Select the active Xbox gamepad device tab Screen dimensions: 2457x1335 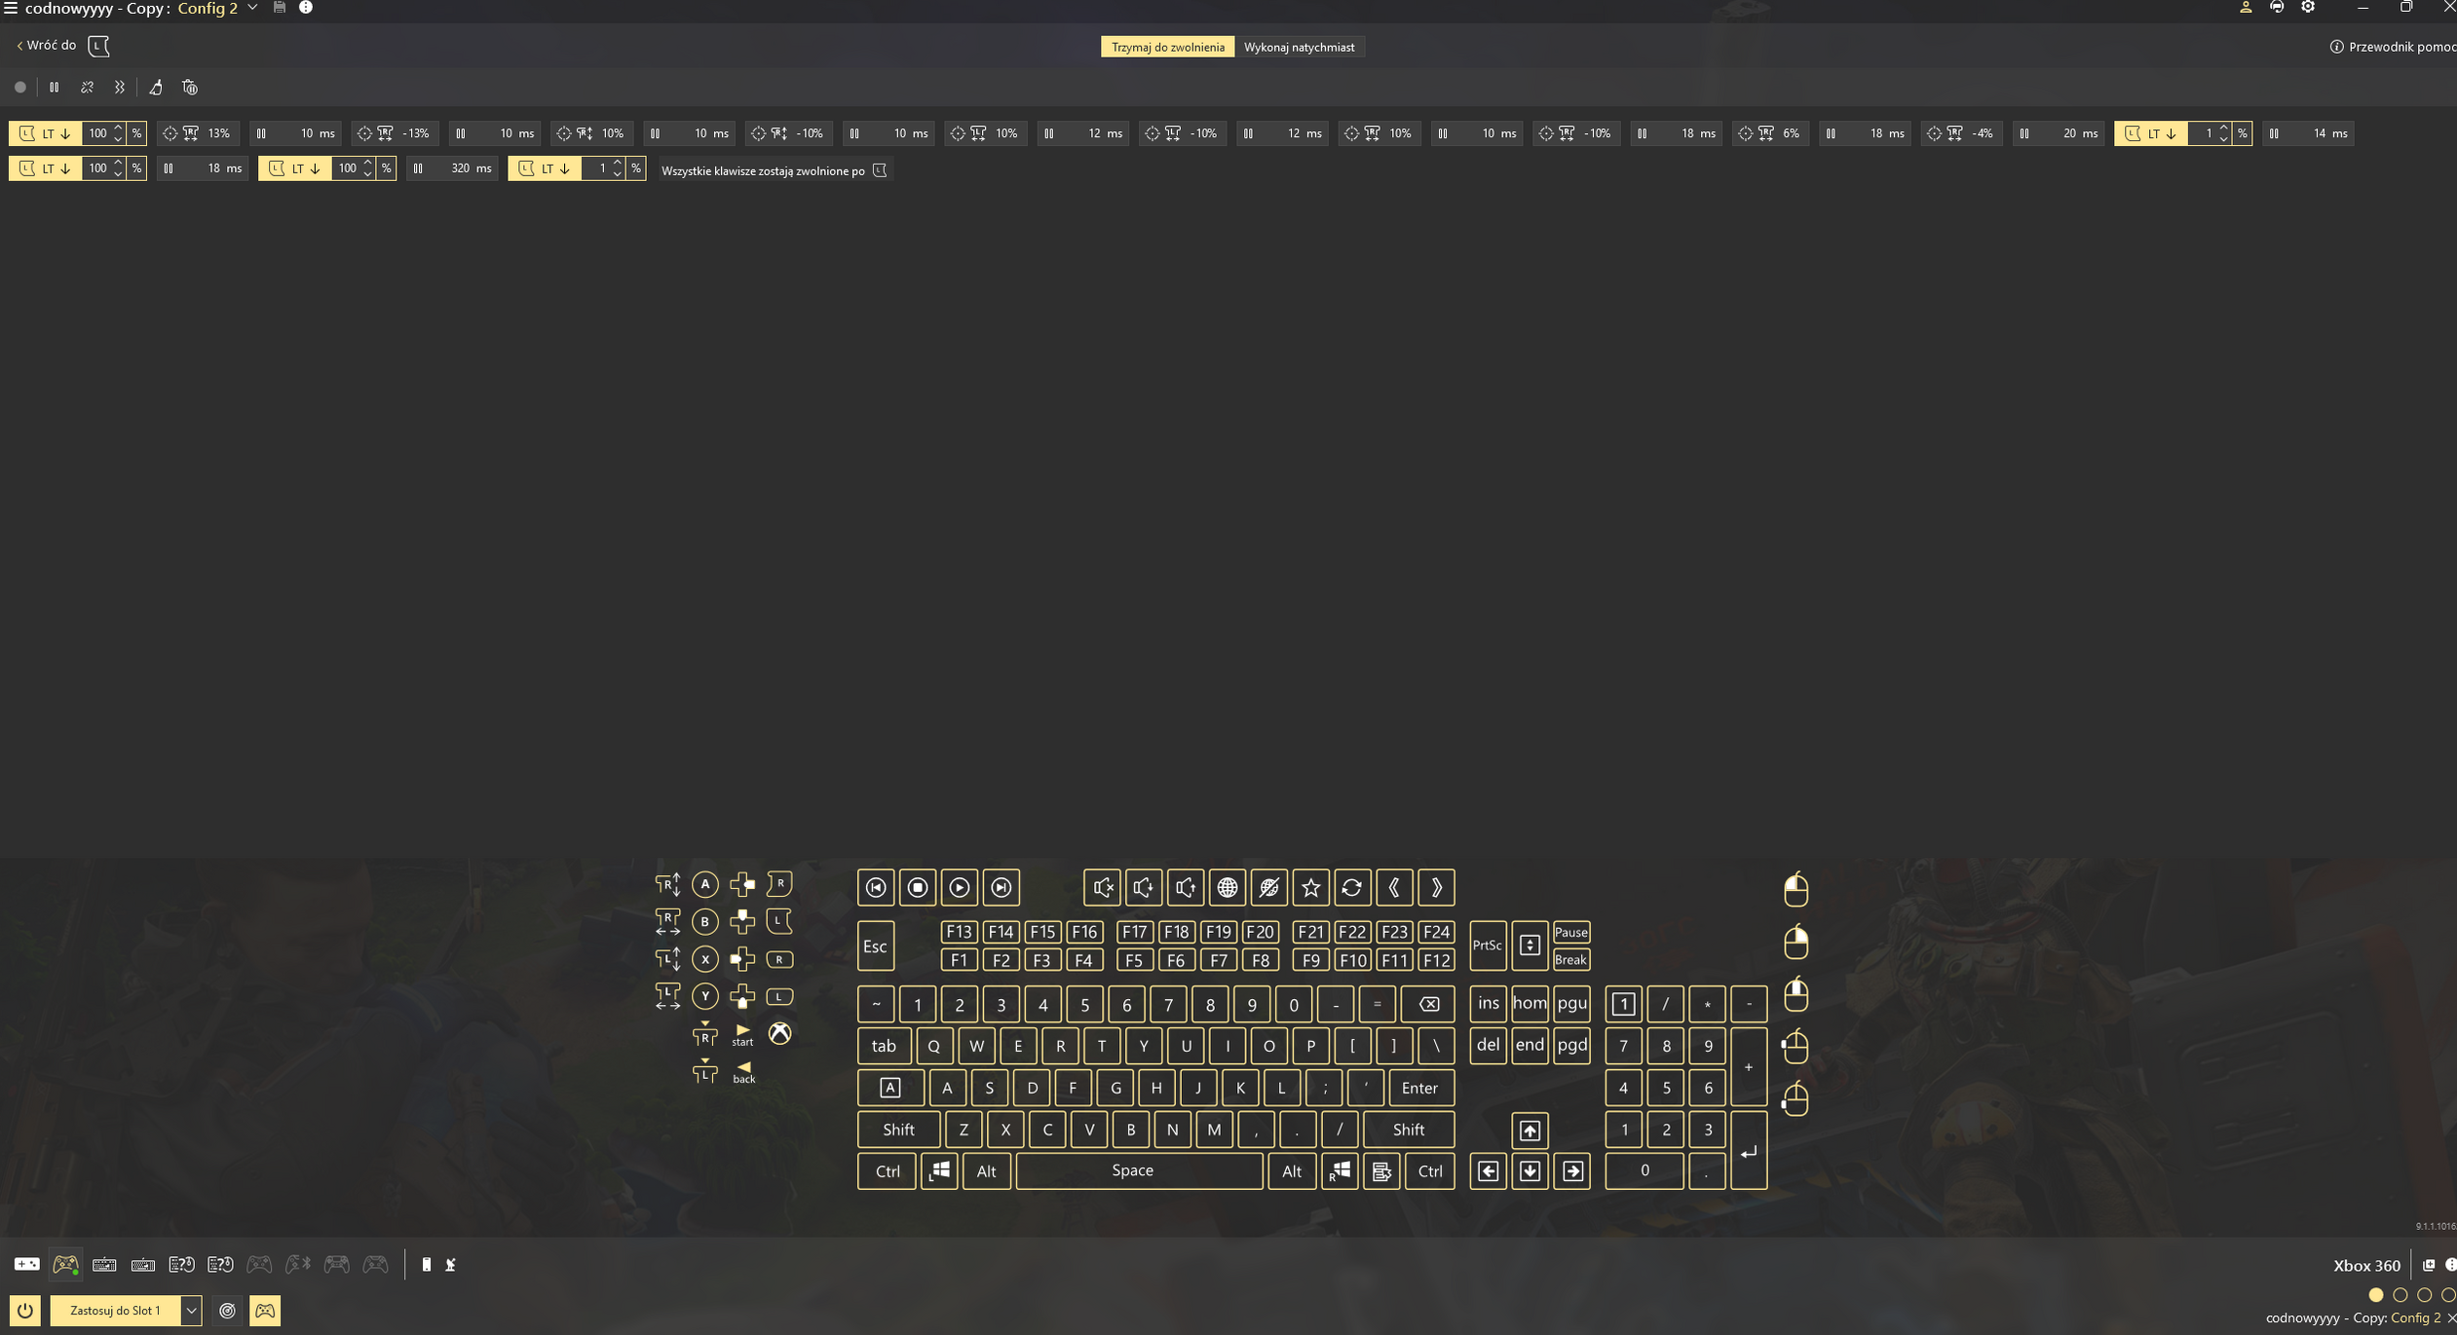[x=65, y=1264]
